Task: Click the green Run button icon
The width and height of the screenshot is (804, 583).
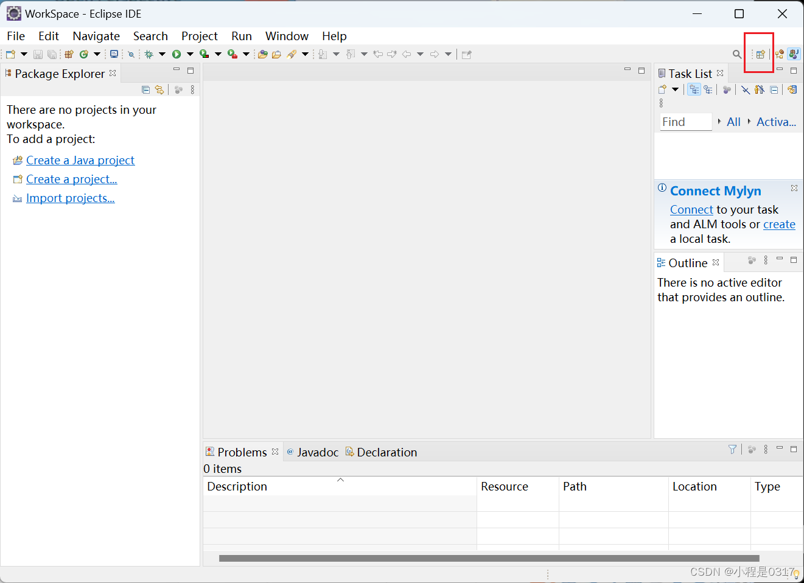Action: pos(177,54)
